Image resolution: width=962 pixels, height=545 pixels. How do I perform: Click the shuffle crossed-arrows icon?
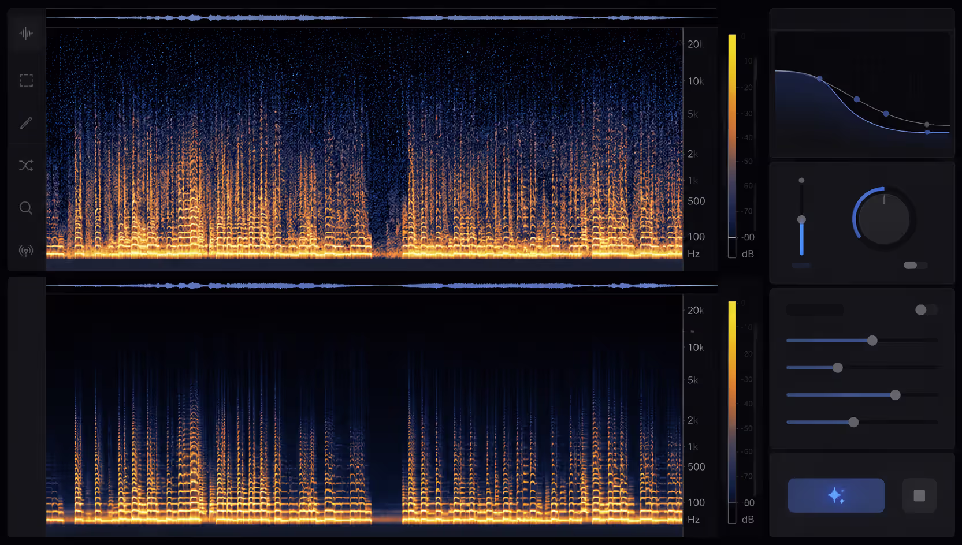[x=26, y=166]
